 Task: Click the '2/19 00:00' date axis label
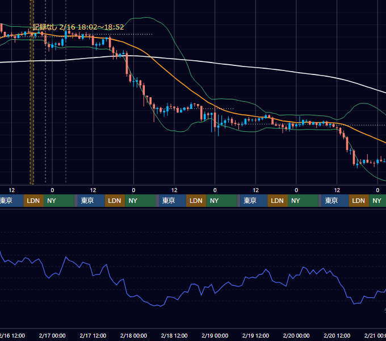(215, 335)
